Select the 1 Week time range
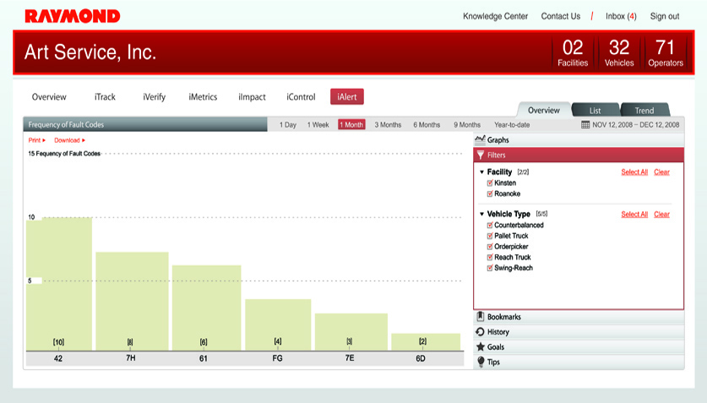This screenshot has height=403, width=707. pyautogui.click(x=318, y=125)
